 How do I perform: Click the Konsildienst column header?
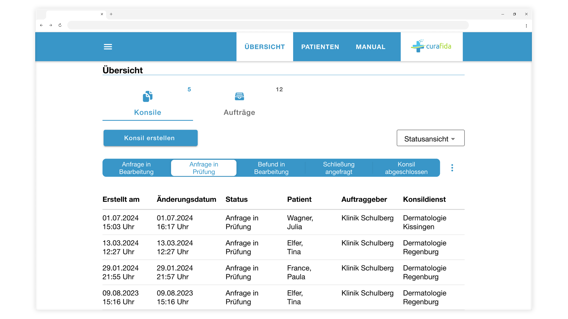tap(424, 199)
